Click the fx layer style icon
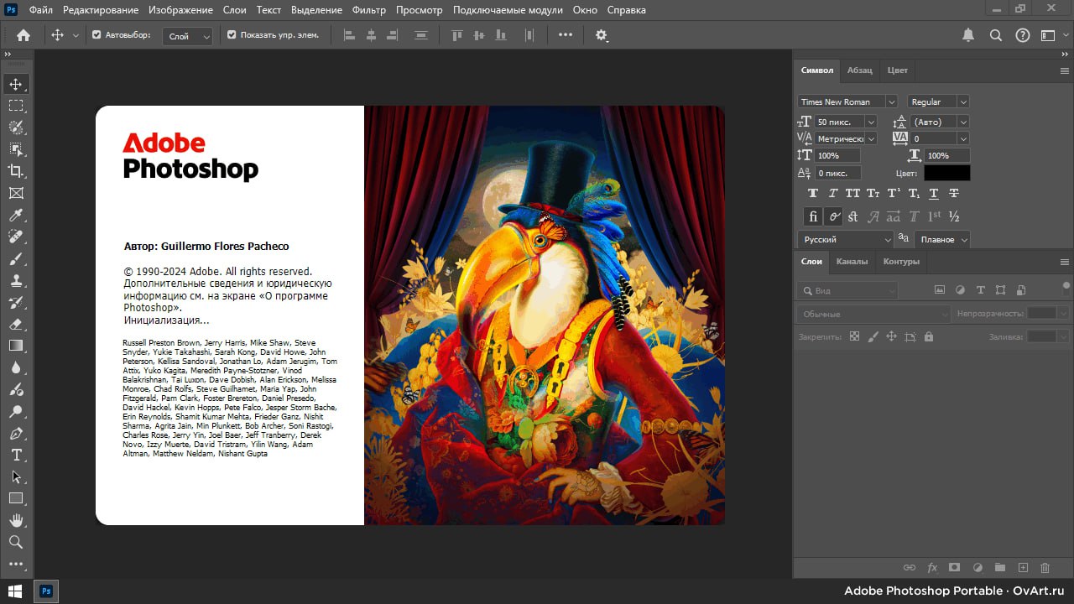 pyautogui.click(x=931, y=568)
